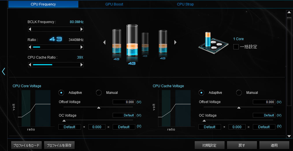Viewport: 293px width, 151px height.
Task: Decrease BCLK Frequency with left arrow
Action: pyautogui.click(x=30, y=29)
